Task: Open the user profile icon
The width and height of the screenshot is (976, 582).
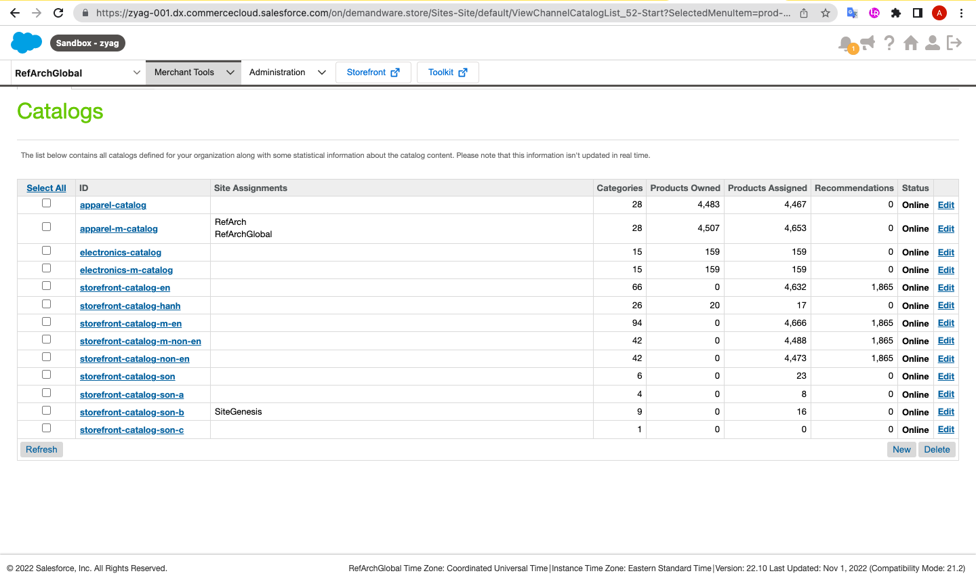Action: pyautogui.click(x=933, y=43)
